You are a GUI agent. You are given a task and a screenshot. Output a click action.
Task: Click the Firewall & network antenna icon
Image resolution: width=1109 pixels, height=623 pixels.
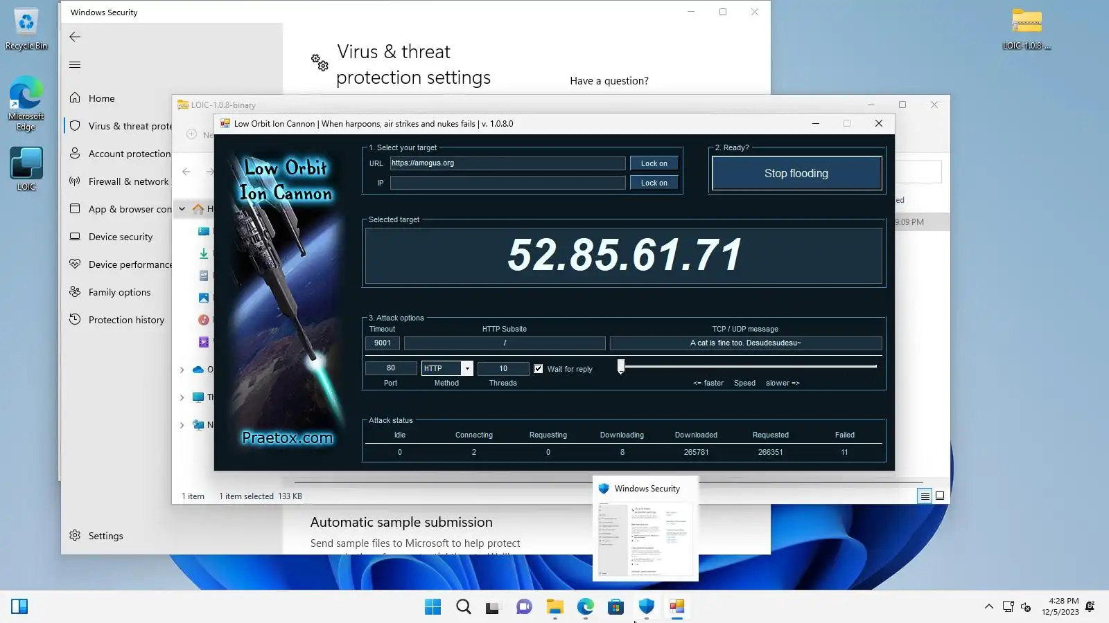pos(75,181)
